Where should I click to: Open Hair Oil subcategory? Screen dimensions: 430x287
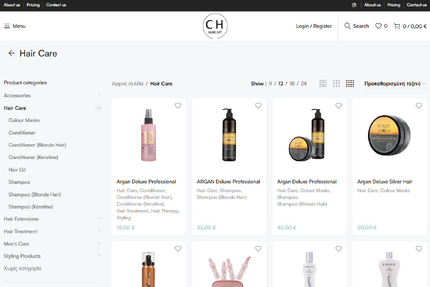pos(17,170)
